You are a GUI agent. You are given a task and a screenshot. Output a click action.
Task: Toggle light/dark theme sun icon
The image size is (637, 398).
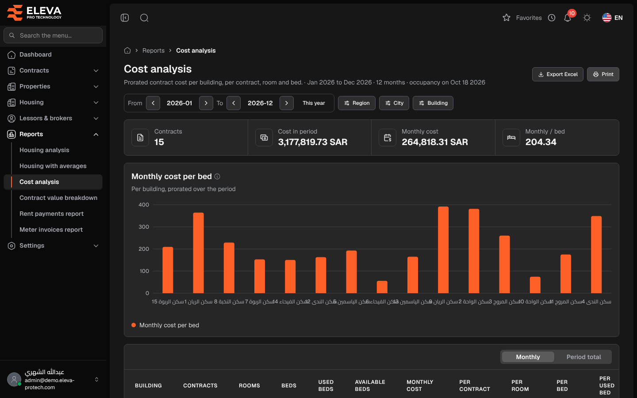[587, 18]
